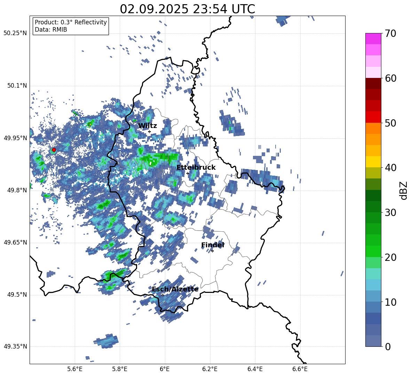Click the 49.35°N latitude label
412x376 pixels.
tap(15, 346)
